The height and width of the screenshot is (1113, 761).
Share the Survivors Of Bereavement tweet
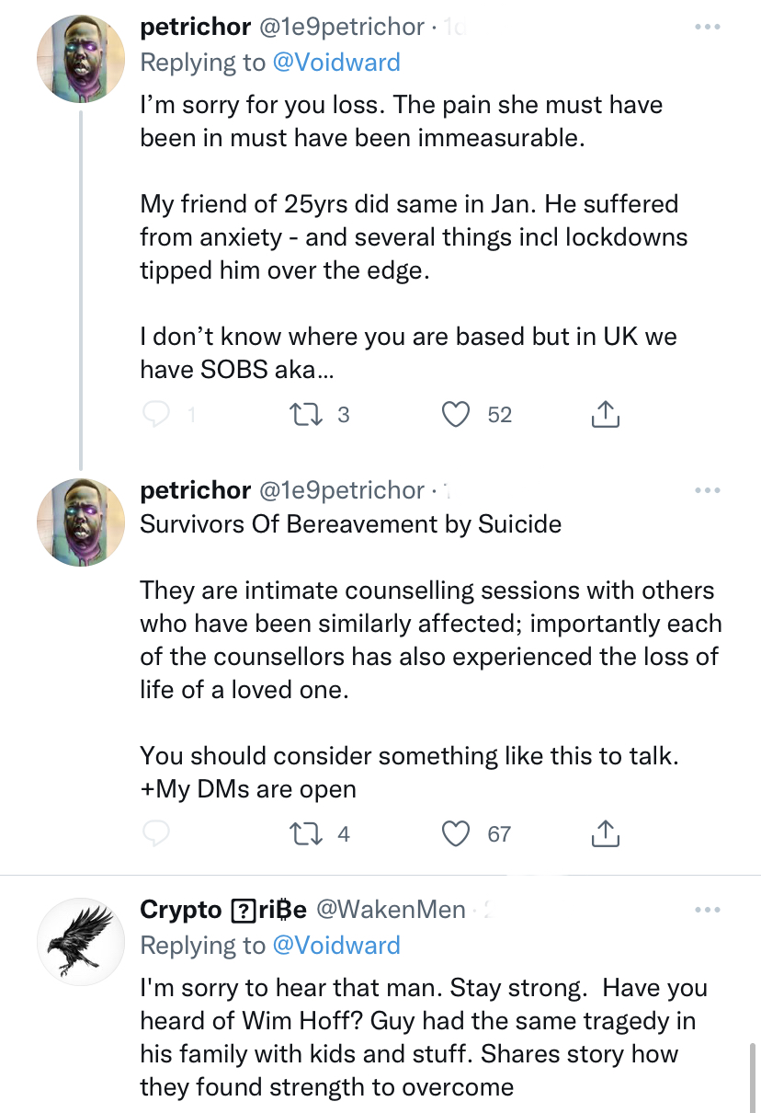click(604, 834)
